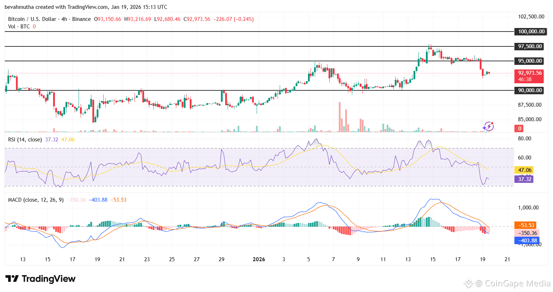The width and height of the screenshot is (553, 292).
Task: Click the purple 37.32 RSI value badge
Action: (525, 179)
